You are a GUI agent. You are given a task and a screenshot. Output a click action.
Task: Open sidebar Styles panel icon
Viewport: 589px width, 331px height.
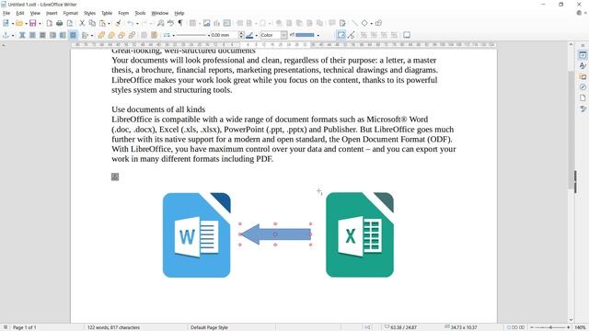(x=583, y=65)
